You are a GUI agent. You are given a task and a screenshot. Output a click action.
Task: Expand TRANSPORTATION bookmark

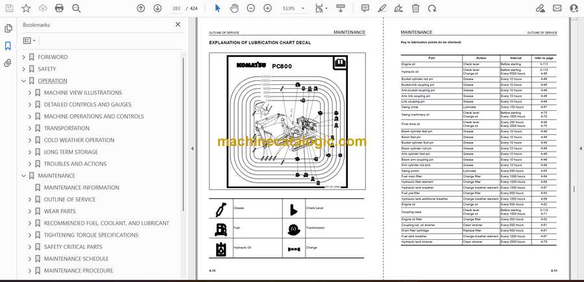[x=30, y=128]
